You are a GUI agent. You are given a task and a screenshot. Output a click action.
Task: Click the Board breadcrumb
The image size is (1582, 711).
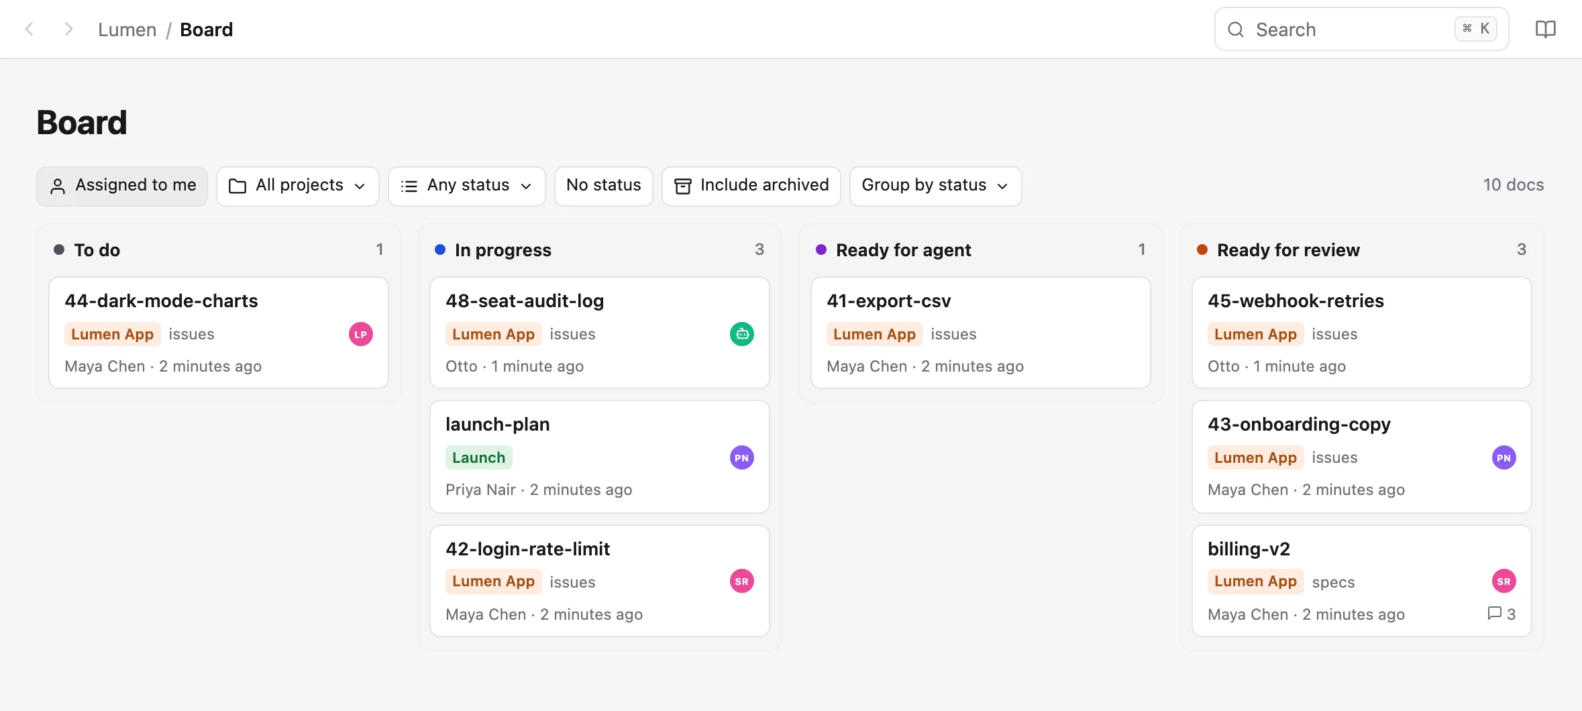pyautogui.click(x=207, y=30)
